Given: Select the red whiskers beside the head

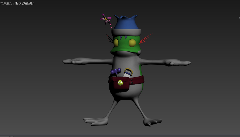Looking at the screenshot, I should point(145,39).
